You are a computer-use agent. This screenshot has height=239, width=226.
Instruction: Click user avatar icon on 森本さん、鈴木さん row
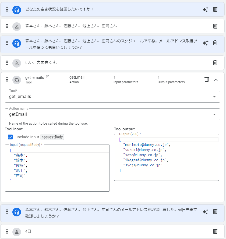pos(17,27)
